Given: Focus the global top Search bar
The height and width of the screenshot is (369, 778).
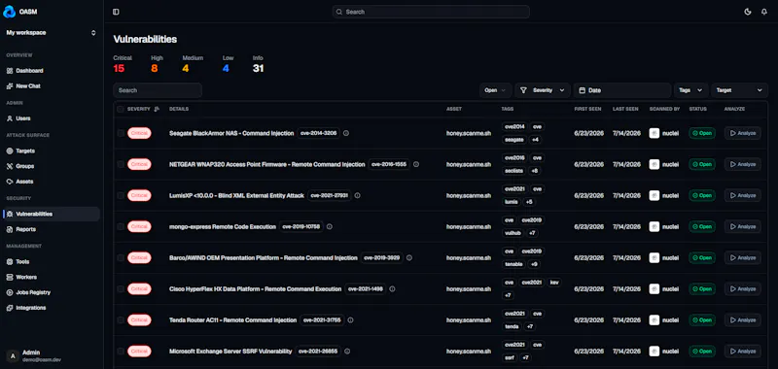Looking at the screenshot, I should click(x=431, y=12).
